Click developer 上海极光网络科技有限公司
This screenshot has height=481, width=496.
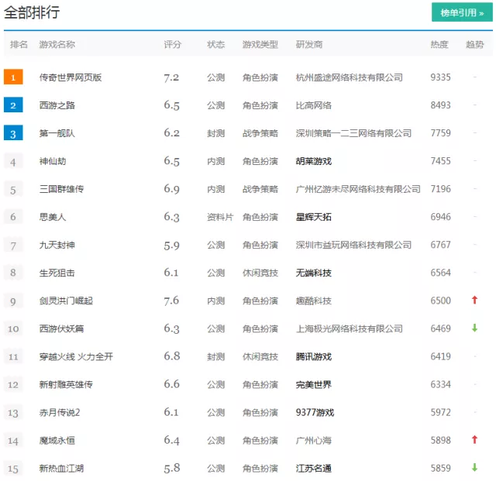(350, 328)
